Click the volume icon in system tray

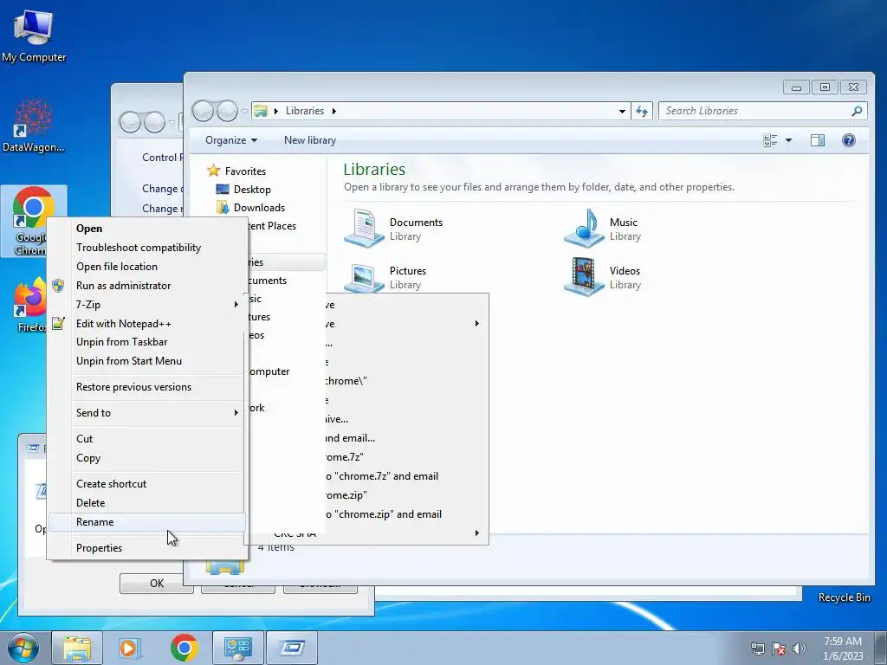coord(799,648)
